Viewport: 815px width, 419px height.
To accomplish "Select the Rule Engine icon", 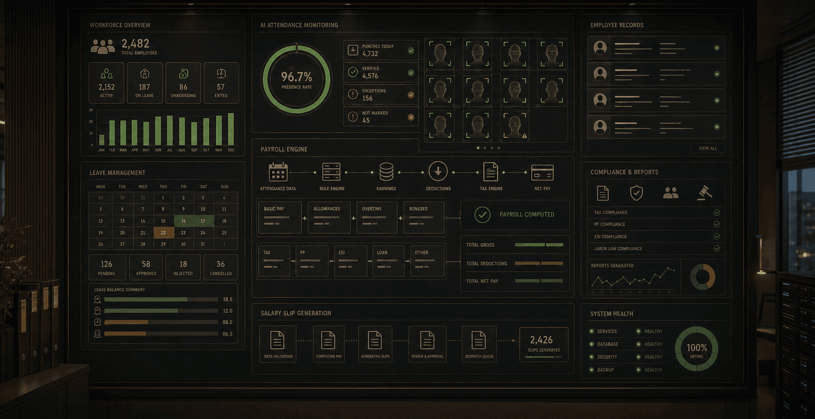I will pos(331,172).
